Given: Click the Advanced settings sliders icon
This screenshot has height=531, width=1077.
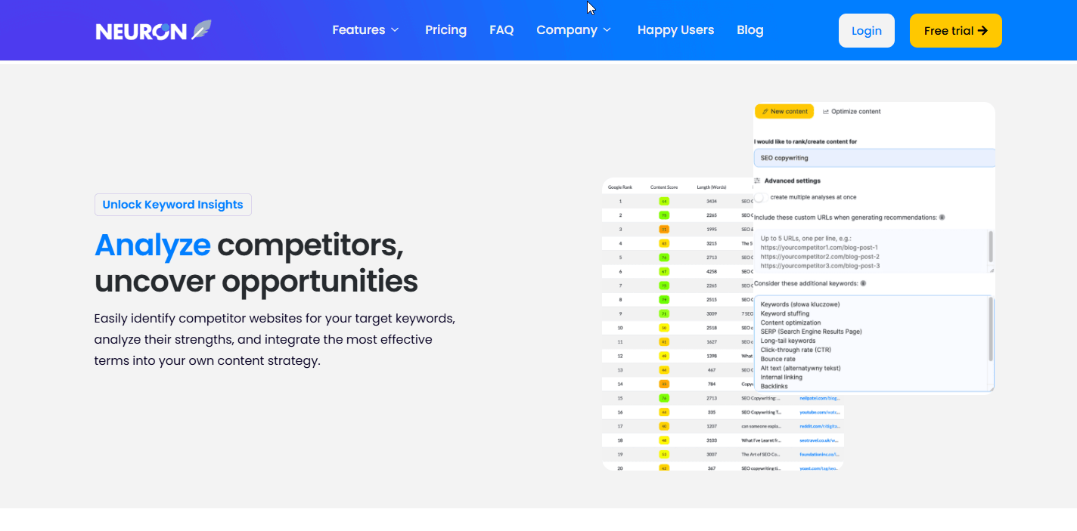Looking at the screenshot, I should [x=758, y=181].
